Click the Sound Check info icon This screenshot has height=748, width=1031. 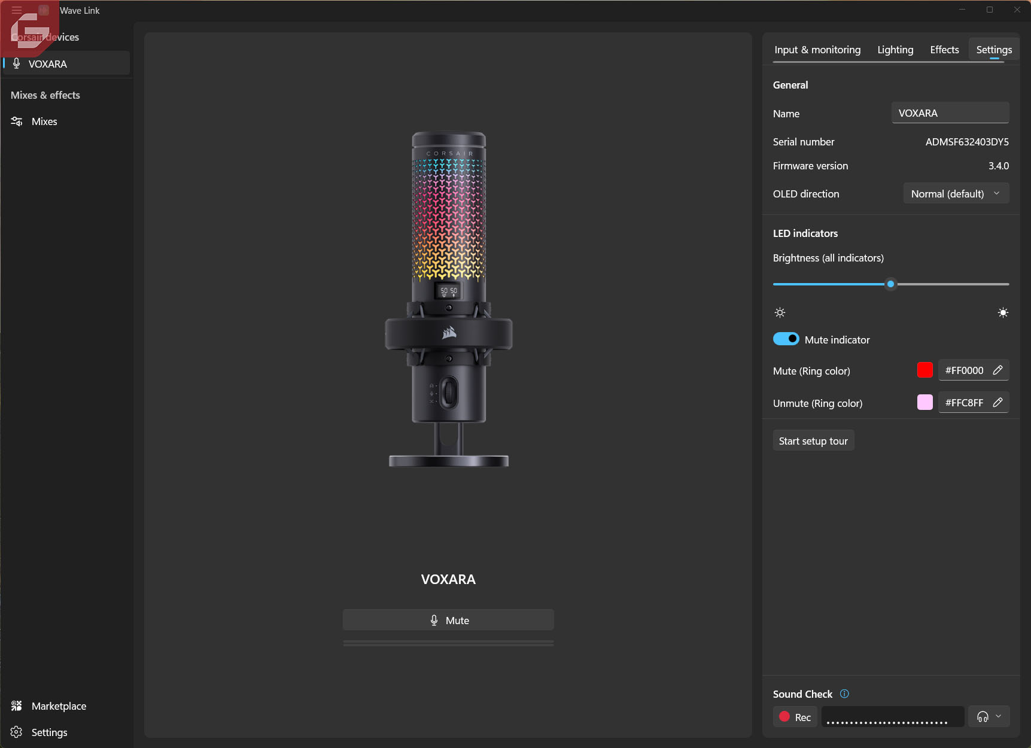(844, 694)
